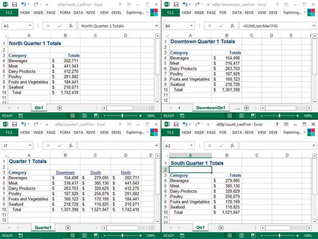318x239 pixels.
Task: Undo in the quarter1 workbook window
Action: [23, 124]
